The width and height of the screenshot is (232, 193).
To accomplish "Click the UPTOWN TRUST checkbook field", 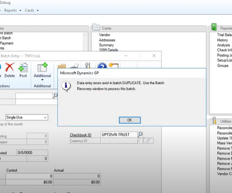I will pos(119,134).
